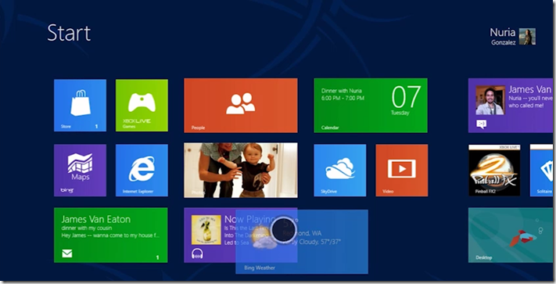
Task: Click the envelope icon on the Mail tile
Action: 67,253
